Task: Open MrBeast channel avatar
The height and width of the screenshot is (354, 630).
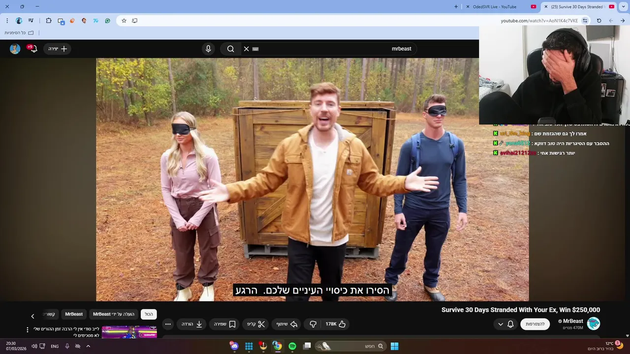Action: [594, 324]
